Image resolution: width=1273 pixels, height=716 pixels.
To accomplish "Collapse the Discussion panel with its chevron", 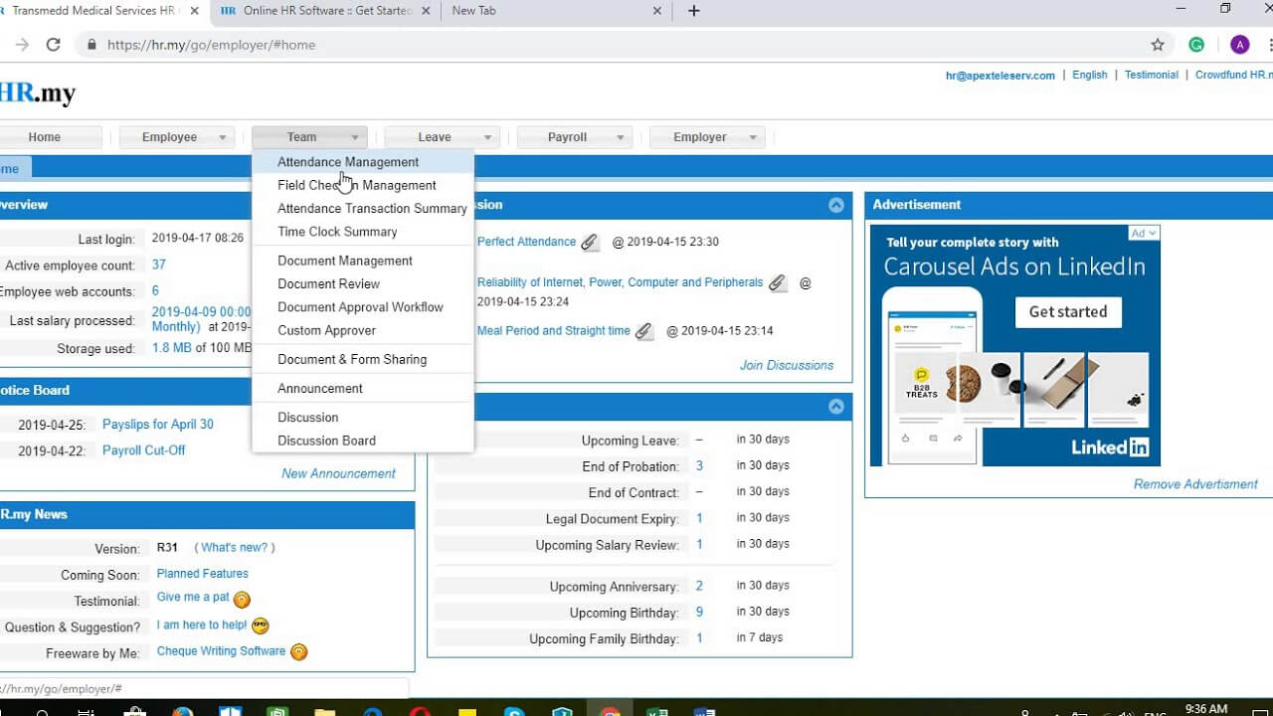I will [836, 205].
